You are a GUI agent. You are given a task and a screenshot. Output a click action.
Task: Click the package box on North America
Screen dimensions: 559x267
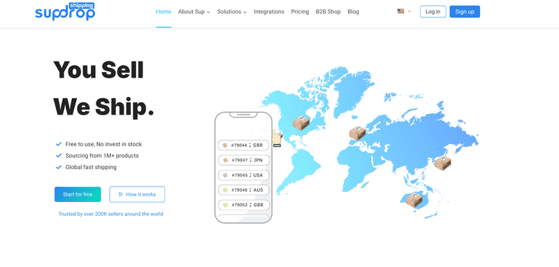(301, 123)
